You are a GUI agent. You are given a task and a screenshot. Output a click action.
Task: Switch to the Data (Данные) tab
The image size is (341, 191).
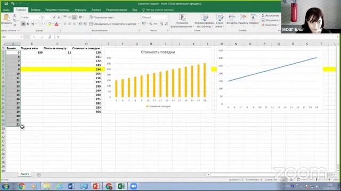coord(96,10)
